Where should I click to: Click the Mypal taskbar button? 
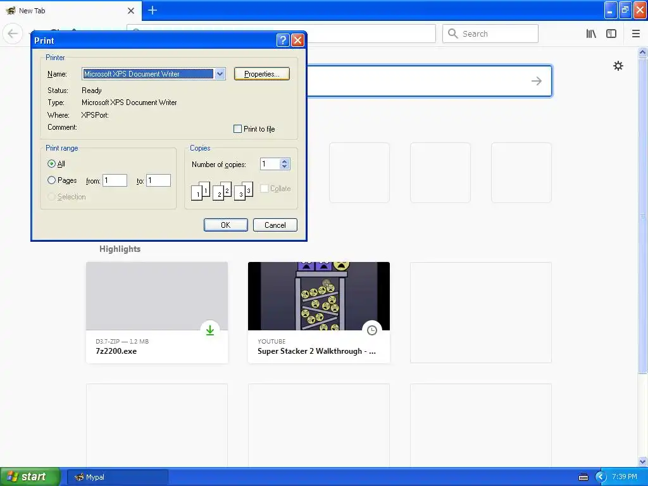click(x=117, y=477)
